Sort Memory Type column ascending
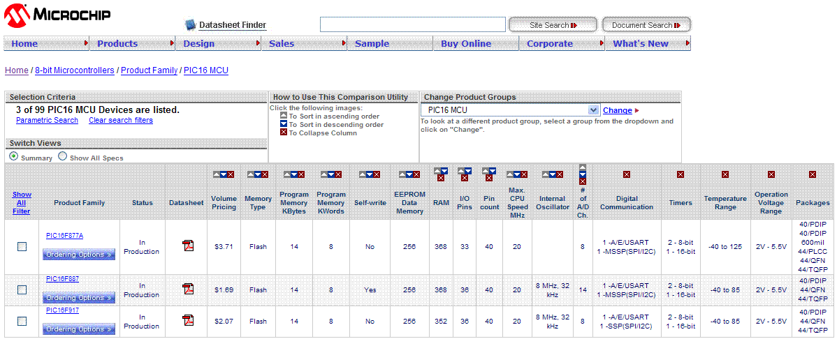The height and width of the screenshot is (339, 837). click(250, 174)
